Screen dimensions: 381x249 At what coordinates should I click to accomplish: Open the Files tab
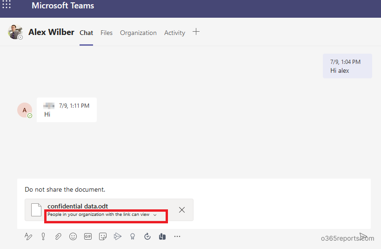pyautogui.click(x=107, y=33)
